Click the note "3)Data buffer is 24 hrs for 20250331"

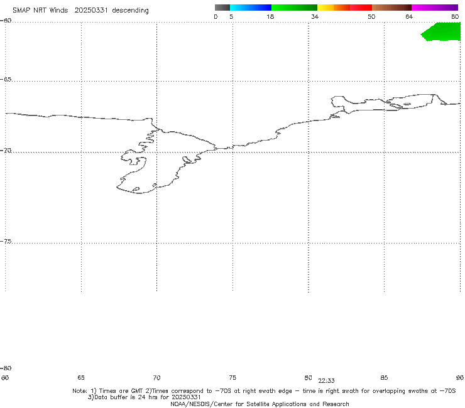144,397
